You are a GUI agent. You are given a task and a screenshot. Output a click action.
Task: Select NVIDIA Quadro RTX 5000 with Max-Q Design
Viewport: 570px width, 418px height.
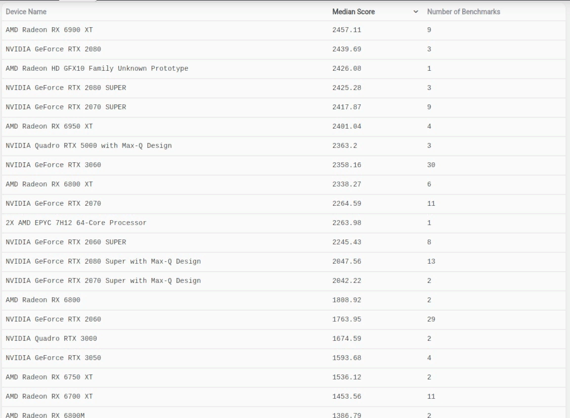pos(88,145)
